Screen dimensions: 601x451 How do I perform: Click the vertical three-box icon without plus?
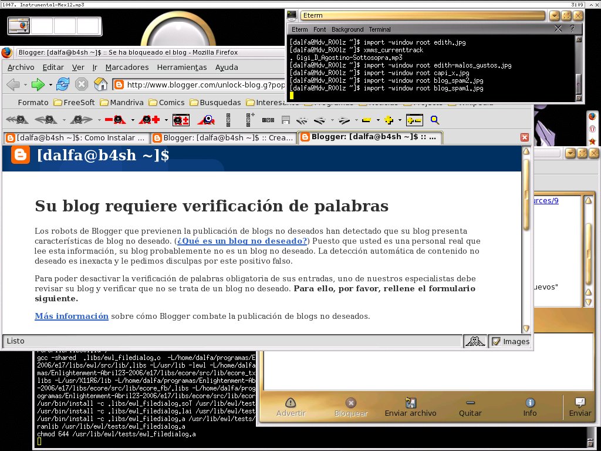(x=228, y=120)
